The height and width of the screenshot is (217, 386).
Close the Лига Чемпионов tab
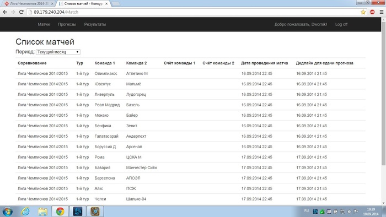[52, 4]
